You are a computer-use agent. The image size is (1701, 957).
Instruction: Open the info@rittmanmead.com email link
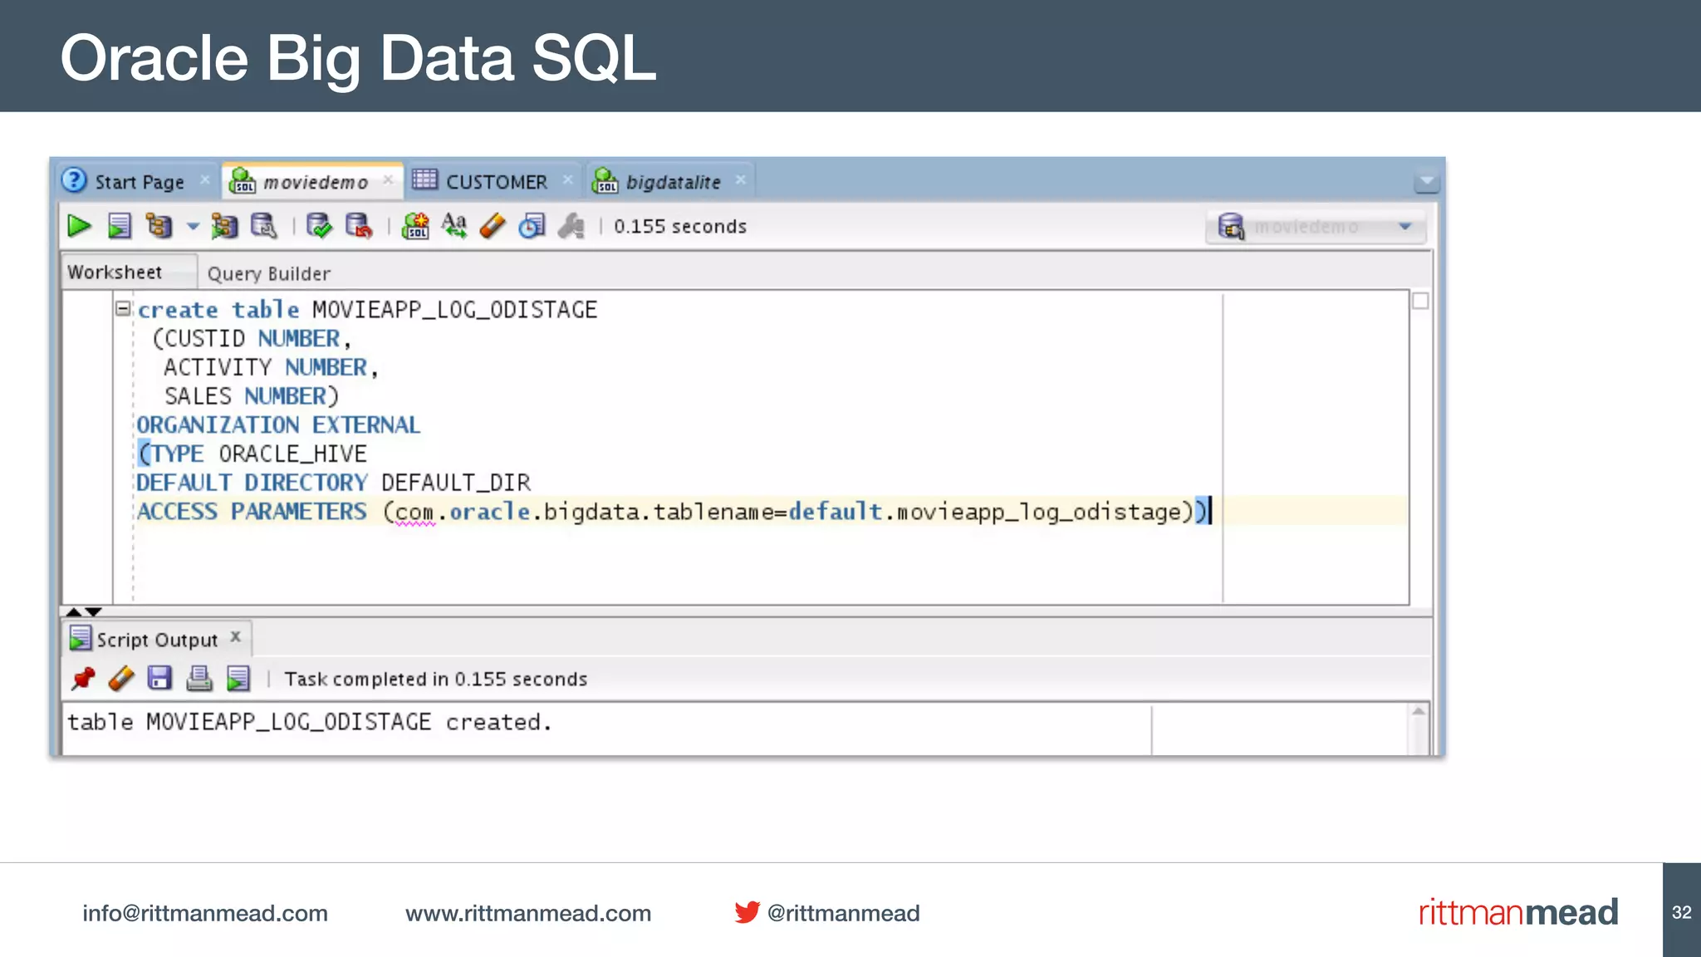point(205,913)
